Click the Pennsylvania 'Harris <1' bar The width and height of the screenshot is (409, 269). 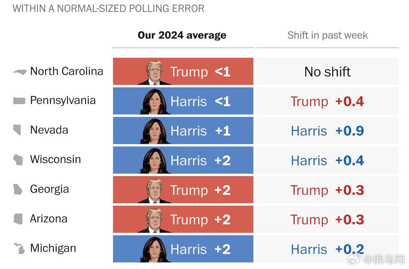pos(183,101)
